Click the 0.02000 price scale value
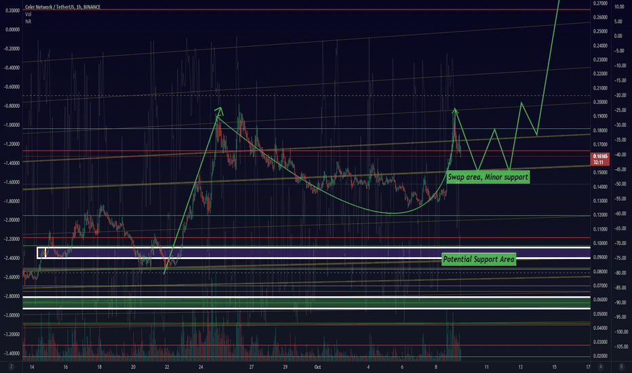Viewport: 632px width, 373px height. (x=600, y=356)
